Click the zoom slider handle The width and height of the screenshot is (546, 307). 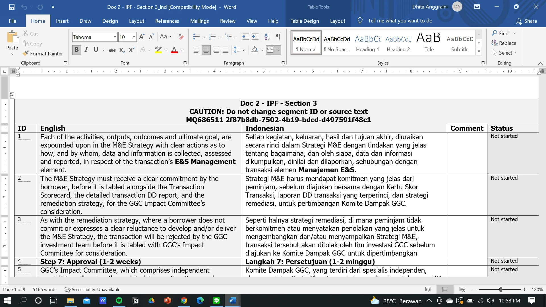(500, 289)
